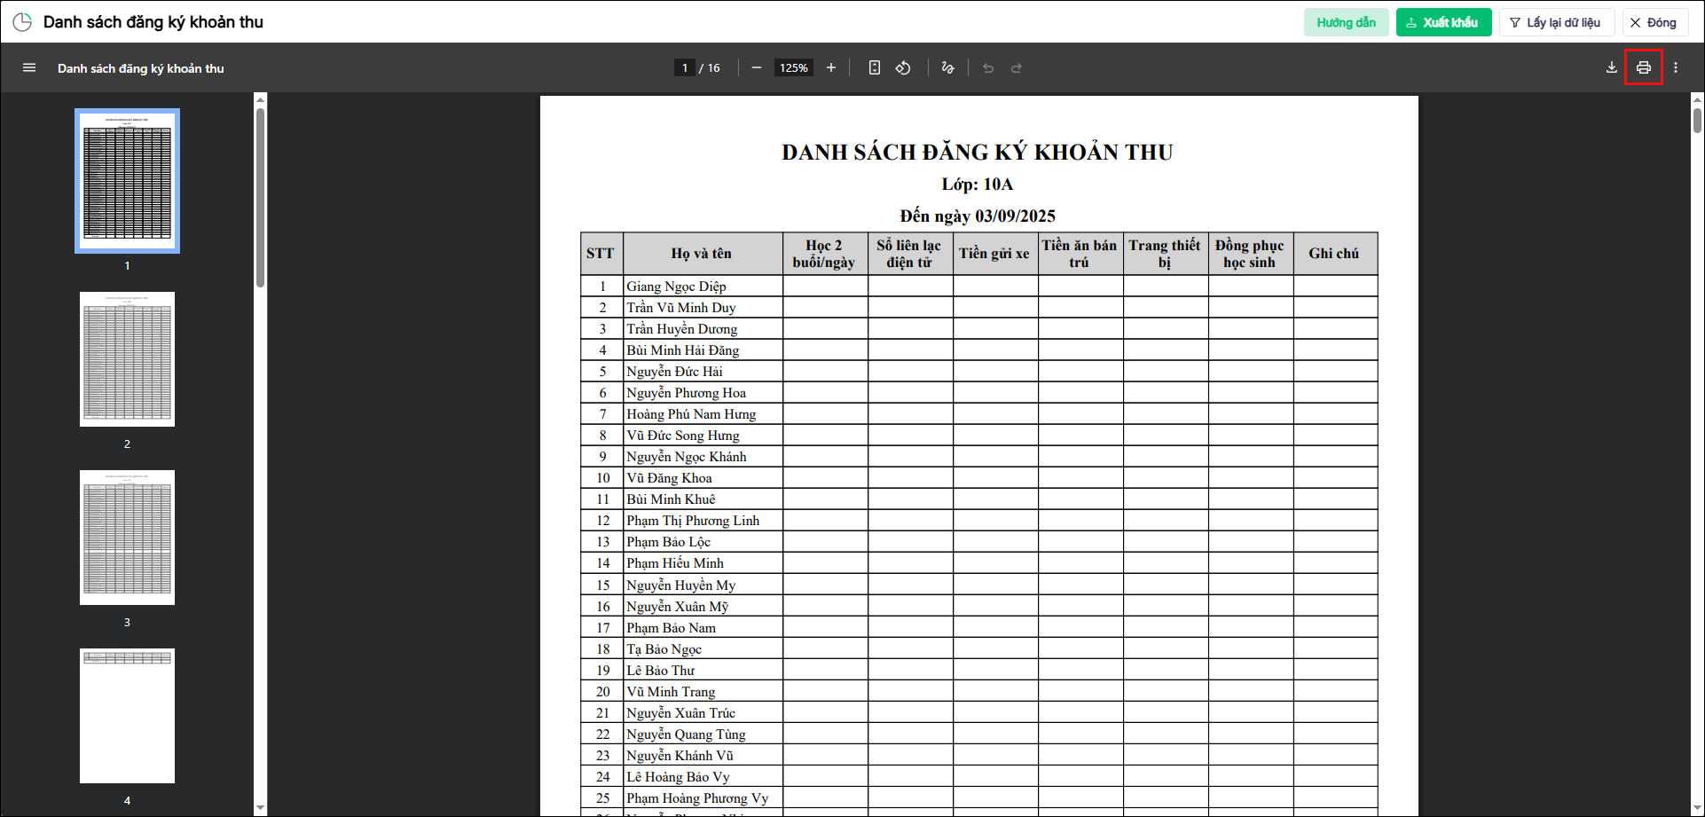Click the undo arrow icon
1705x817 pixels.
coord(988,67)
